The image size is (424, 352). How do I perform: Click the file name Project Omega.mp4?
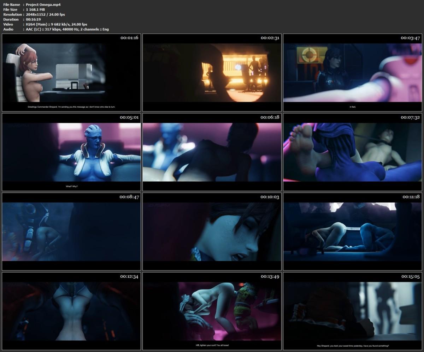(x=43, y=4)
